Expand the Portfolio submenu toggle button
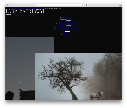The image size is (127, 108). tap(69, 20)
